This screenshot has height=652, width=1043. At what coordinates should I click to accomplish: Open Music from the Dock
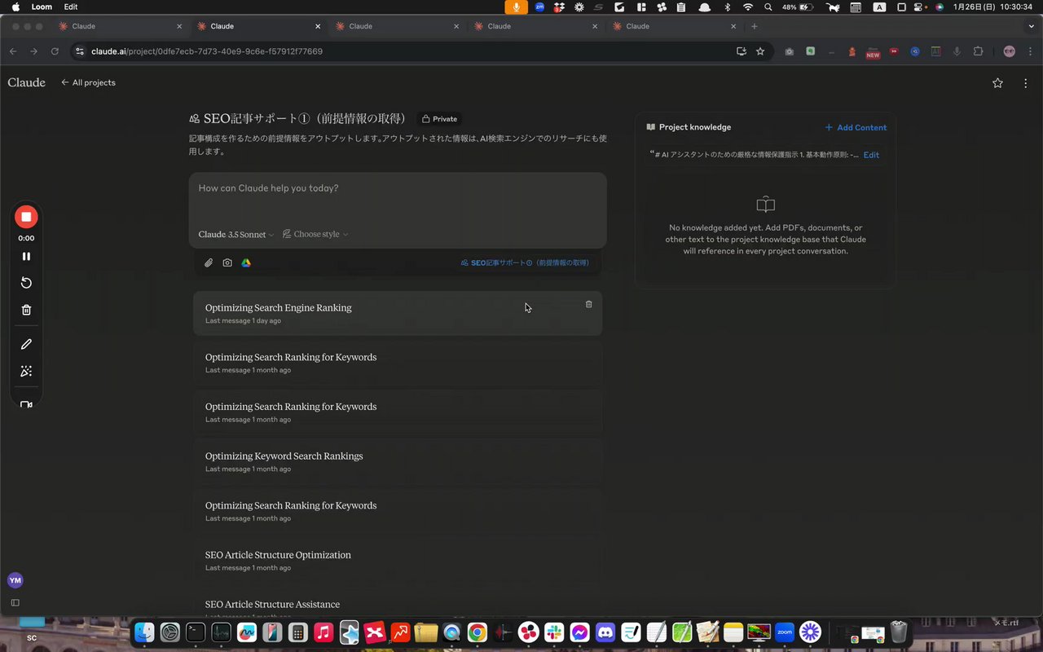[x=323, y=632]
